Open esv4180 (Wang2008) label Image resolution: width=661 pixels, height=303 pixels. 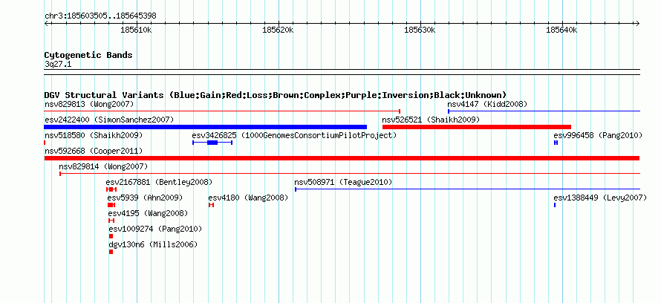(x=248, y=198)
